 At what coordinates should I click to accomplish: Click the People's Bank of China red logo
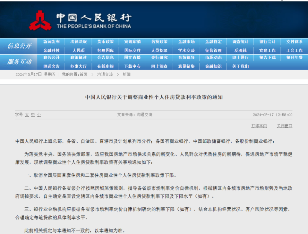coord(40,21)
